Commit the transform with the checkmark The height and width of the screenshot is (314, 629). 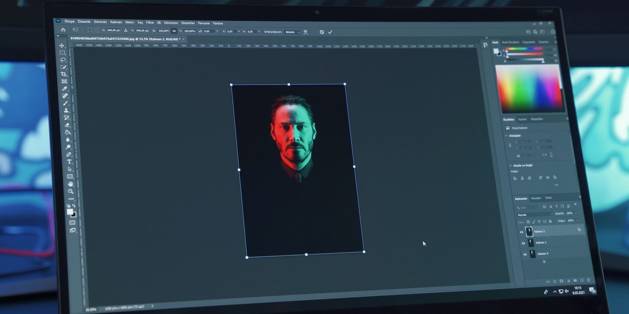pyautogui.click(x=330, y=32)
